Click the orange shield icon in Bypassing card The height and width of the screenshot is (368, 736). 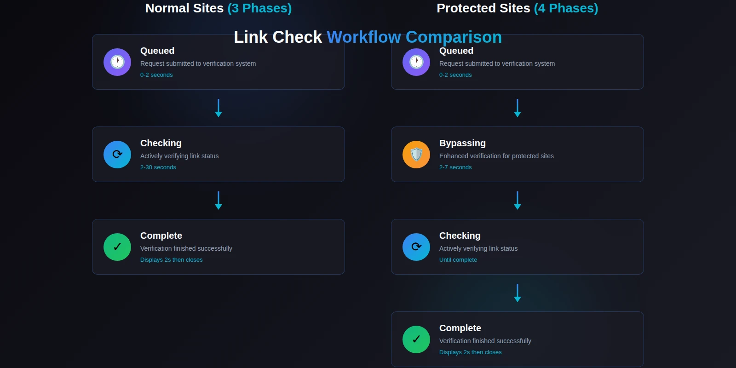tap(416, 155)
